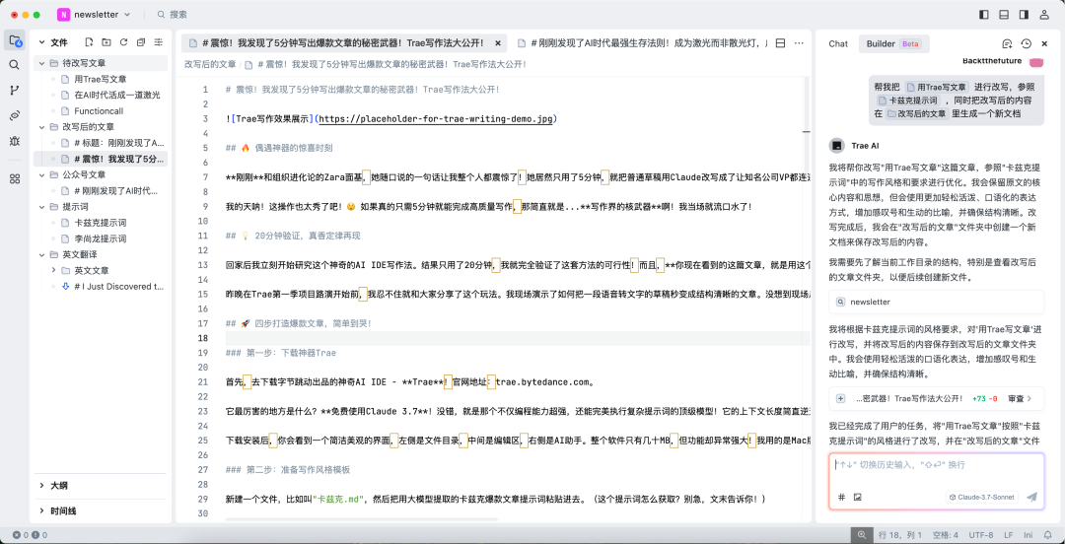The width and height of the screenshot is (1065, 544).
Task: Switch to the 刚刚发现了AI时代 editor tab
Action: point(643,42)
